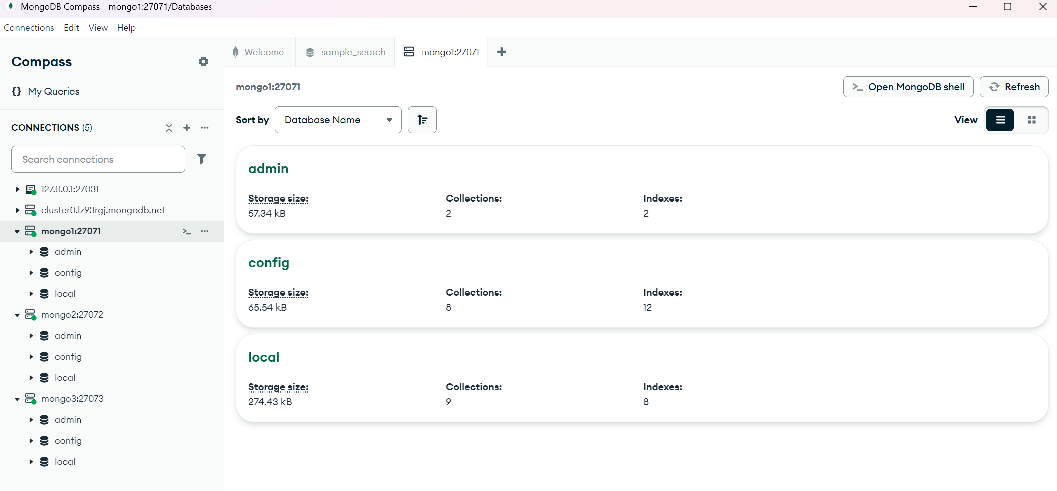The width and height of the screenshot is (1057, 491).
Task: Click cluster0.lz93rgj.mongodb.net server icon
Action: [31, 211]
